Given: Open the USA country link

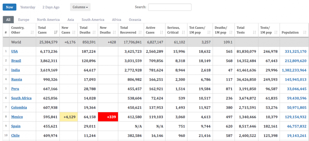Looking at the screenshot, I should point(14,51).
